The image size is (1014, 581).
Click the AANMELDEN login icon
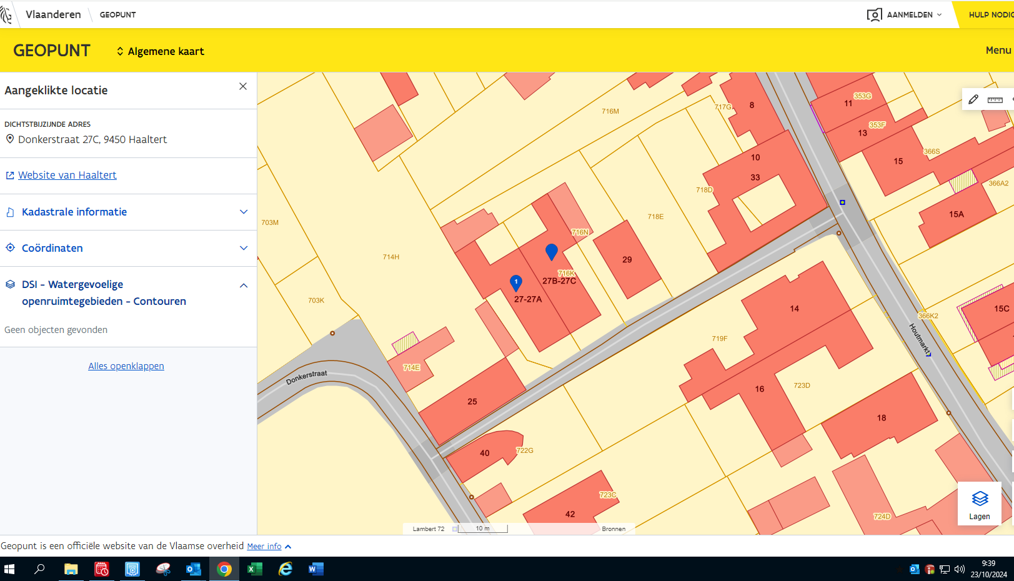tap(874, 14)
